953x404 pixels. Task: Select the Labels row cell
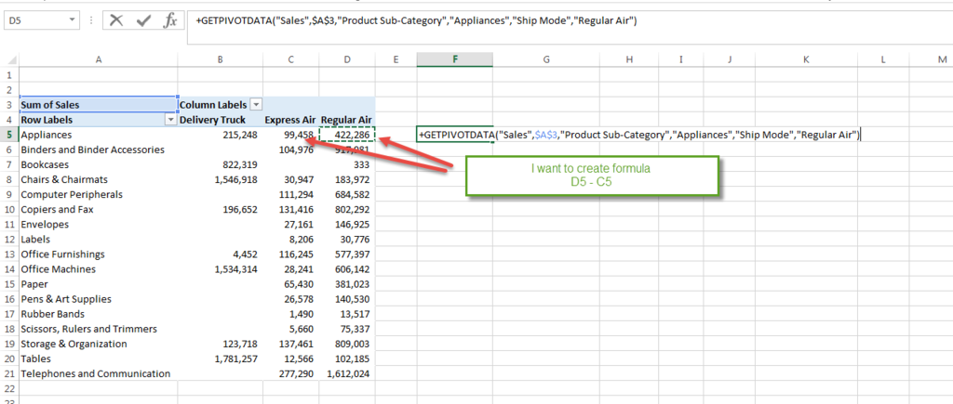tap(99, 239)
